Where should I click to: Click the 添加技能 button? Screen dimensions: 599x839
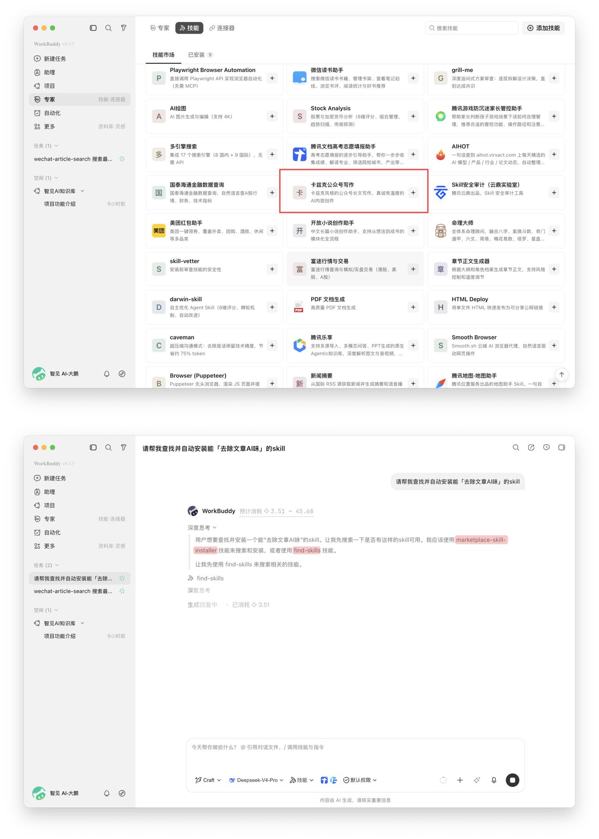(543, 28)
